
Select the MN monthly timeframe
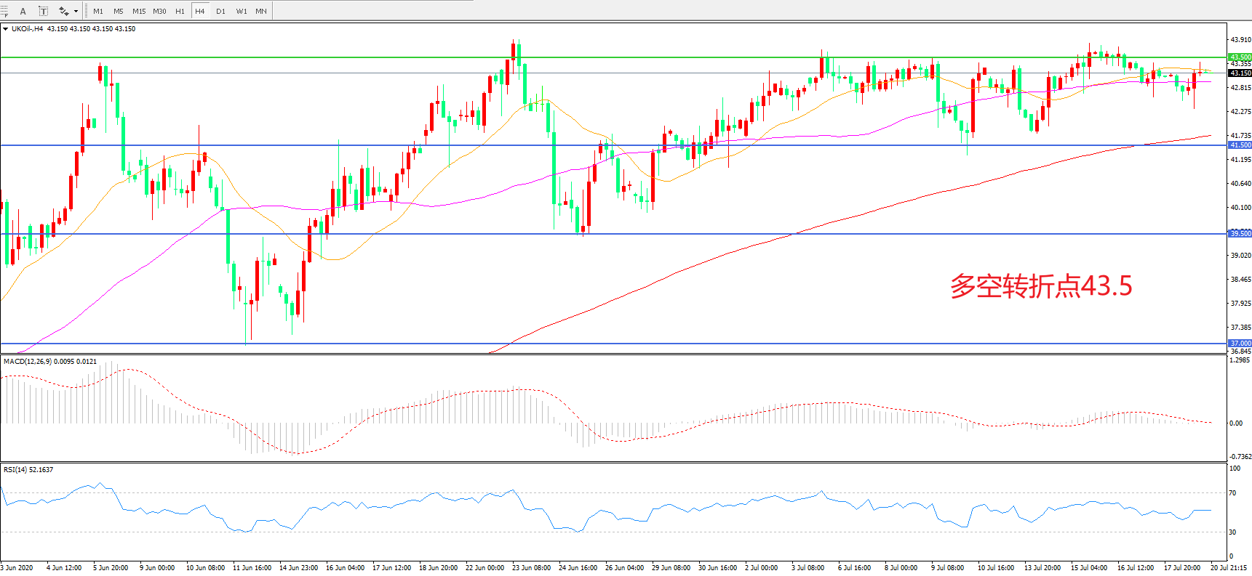coord(260,11)
